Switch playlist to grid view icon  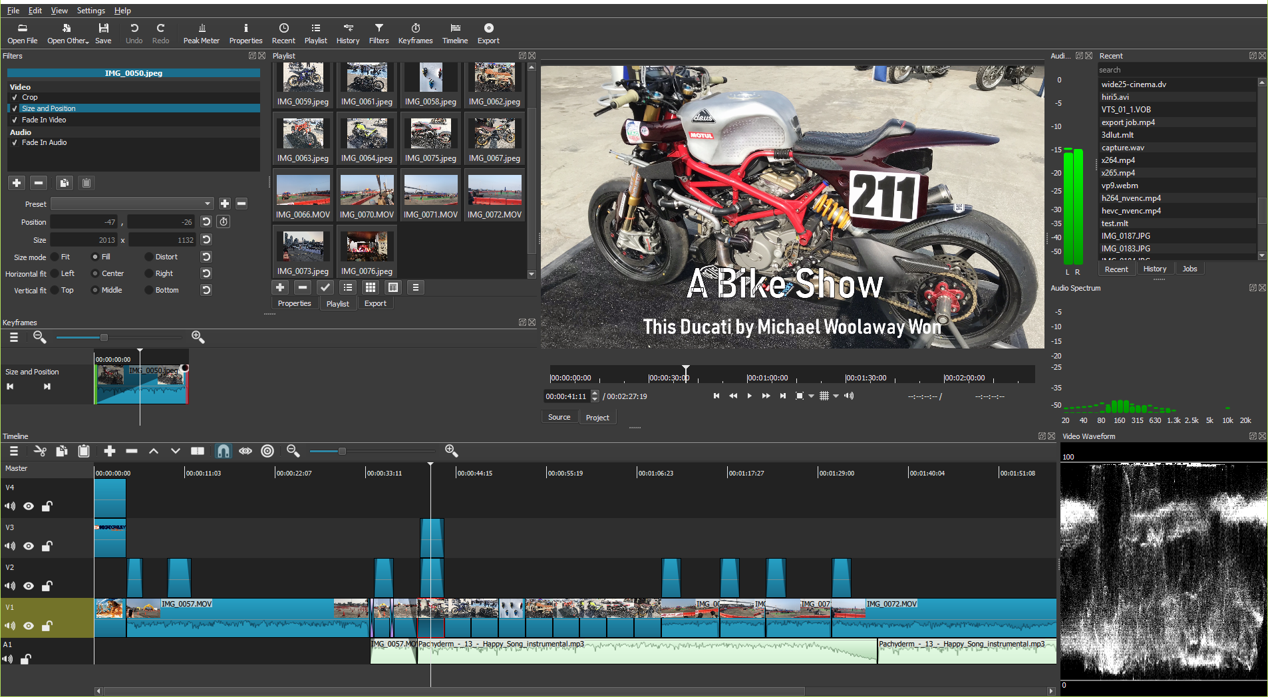(x=371, y=287)
